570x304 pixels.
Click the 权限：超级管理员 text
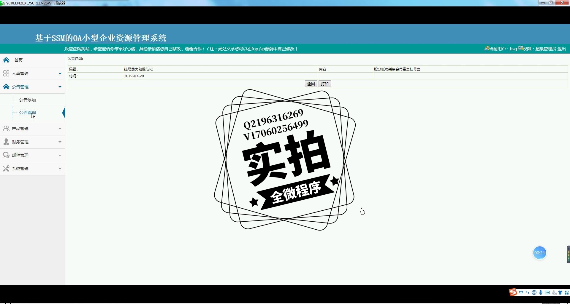coord(540,49)
